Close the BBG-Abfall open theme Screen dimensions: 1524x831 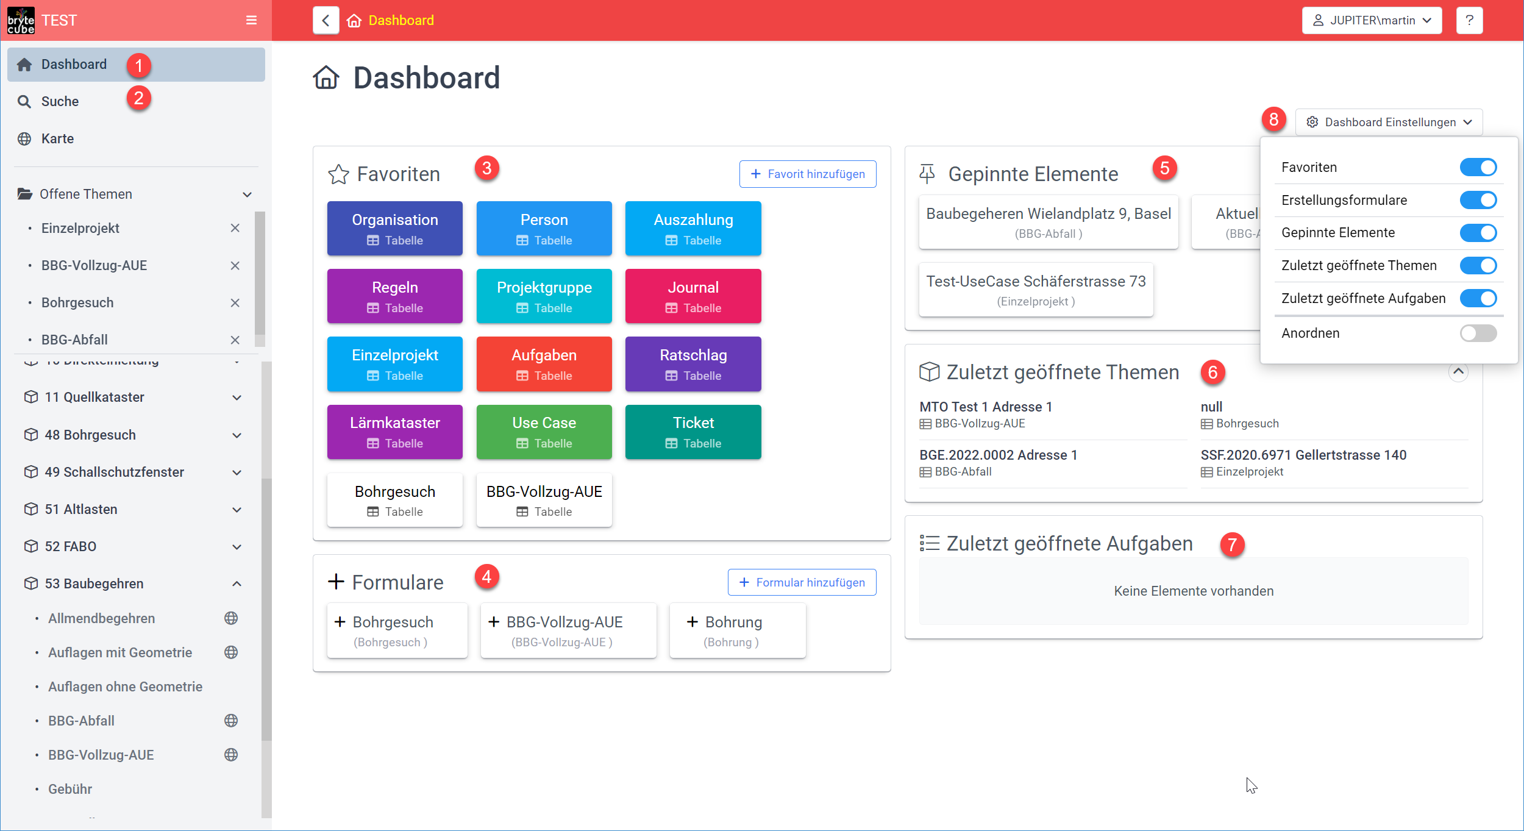point(235,340)
